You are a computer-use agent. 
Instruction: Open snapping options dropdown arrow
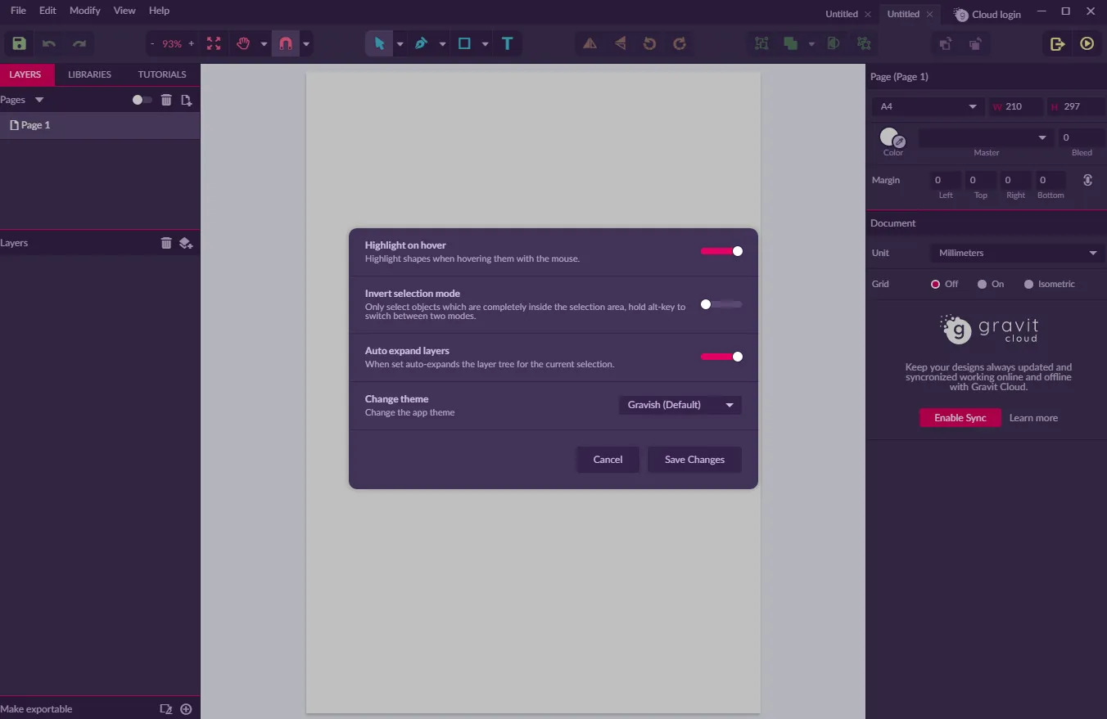point(306,43)
